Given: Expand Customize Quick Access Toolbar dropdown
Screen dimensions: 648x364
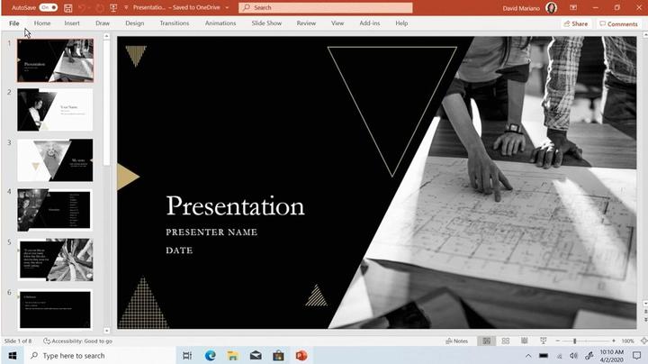Looking at the screenshot, I should (x=124, y=7).
